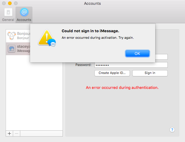Open help with the question mark button
This screenshot has height=142, width=185.
point(172,130)
